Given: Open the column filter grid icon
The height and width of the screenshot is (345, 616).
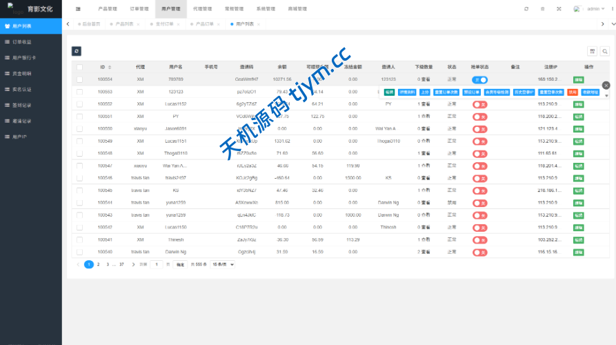Looking at the screenshot, I should 592,51.
